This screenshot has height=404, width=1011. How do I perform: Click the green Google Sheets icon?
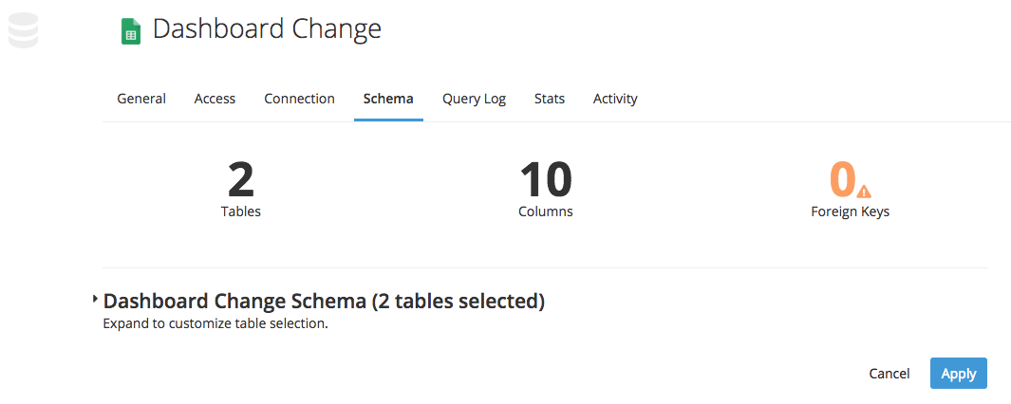(x=131, y=31)
